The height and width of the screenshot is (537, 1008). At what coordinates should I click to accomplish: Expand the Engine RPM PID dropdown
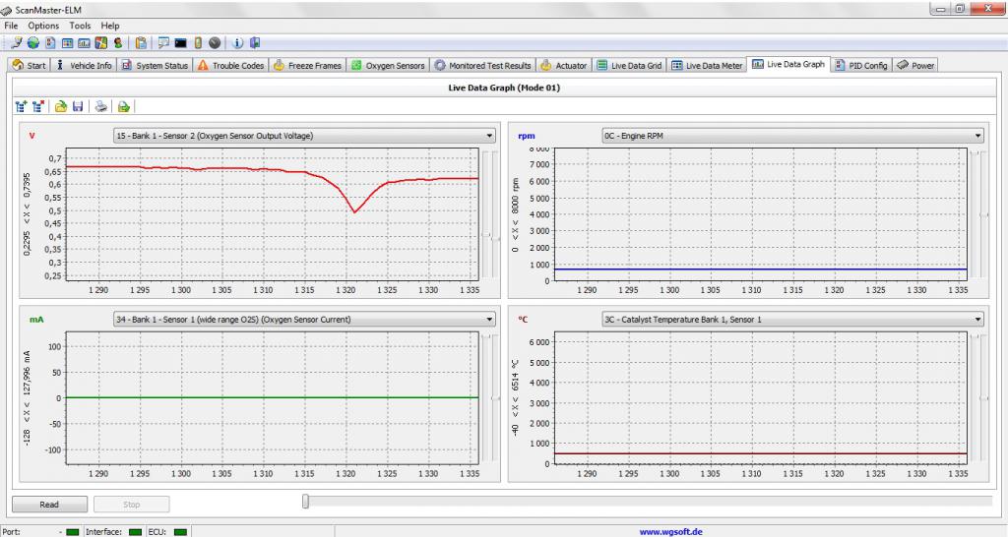(x=977, y=136)
